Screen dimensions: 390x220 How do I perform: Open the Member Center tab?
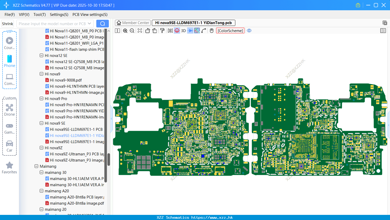click(133, 23)
